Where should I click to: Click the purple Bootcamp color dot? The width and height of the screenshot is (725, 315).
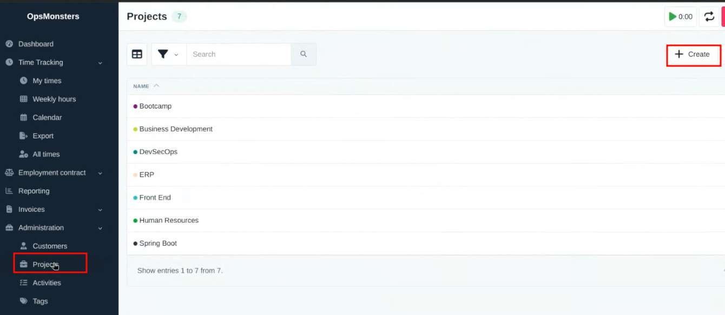[135, 106]
